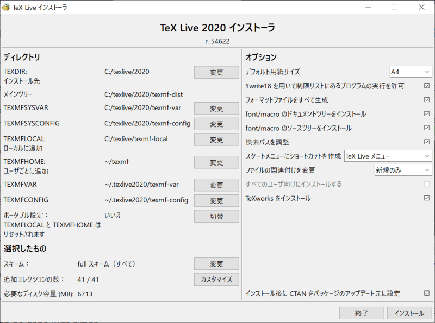Uncheck フォーマットファイルをすべて生成

pyautogui.click(x=427, y=100)
